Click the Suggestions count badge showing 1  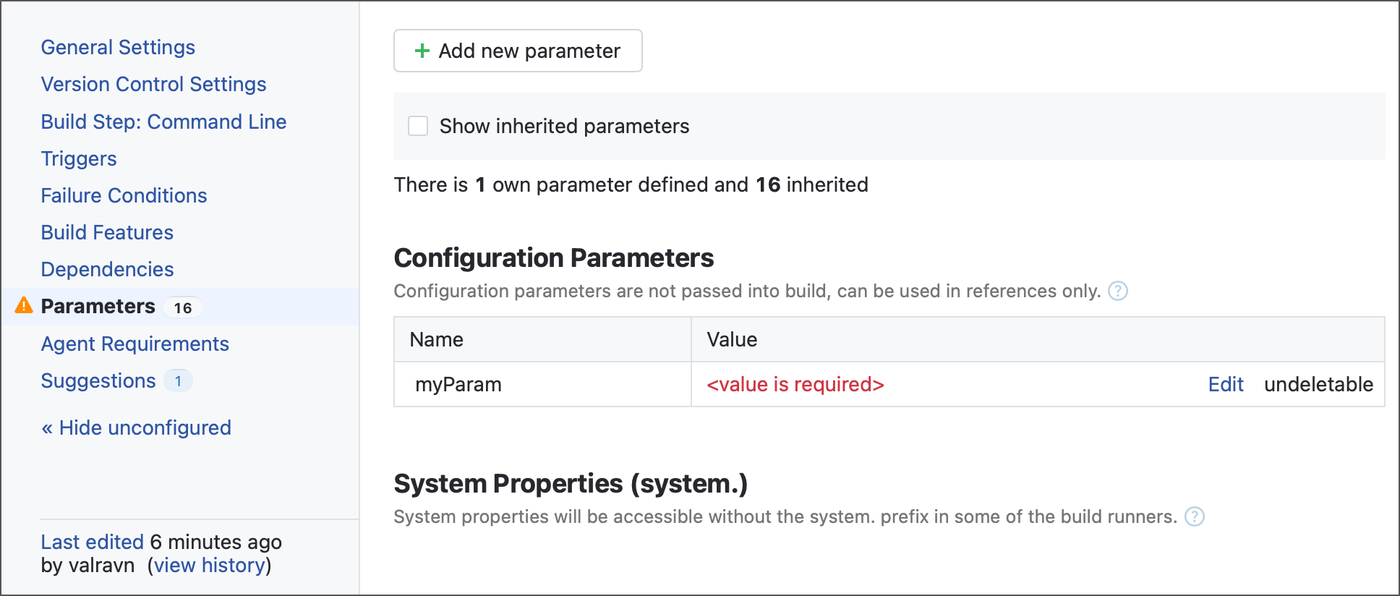[178, 380]
